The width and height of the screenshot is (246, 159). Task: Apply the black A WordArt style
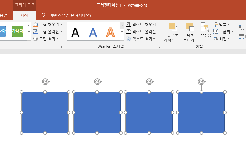pos(75,32)
